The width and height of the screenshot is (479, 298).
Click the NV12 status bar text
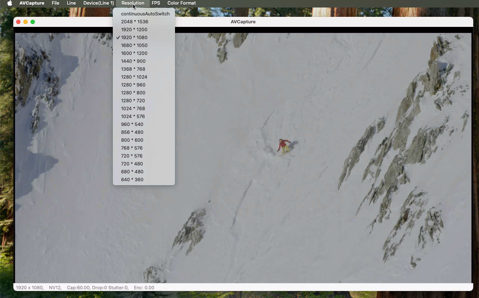55,288
